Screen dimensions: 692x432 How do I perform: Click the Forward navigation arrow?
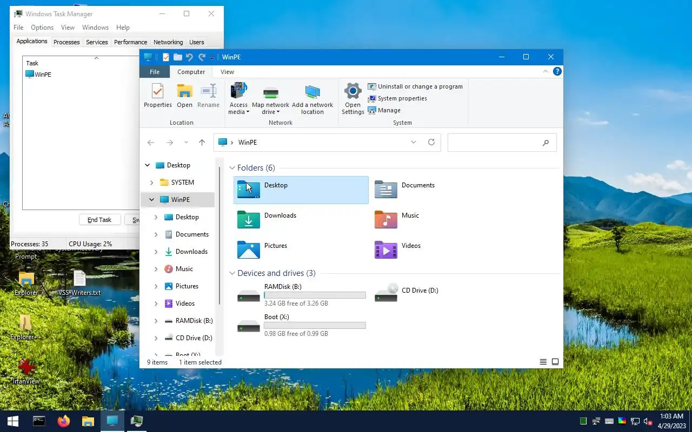[169, 143]
